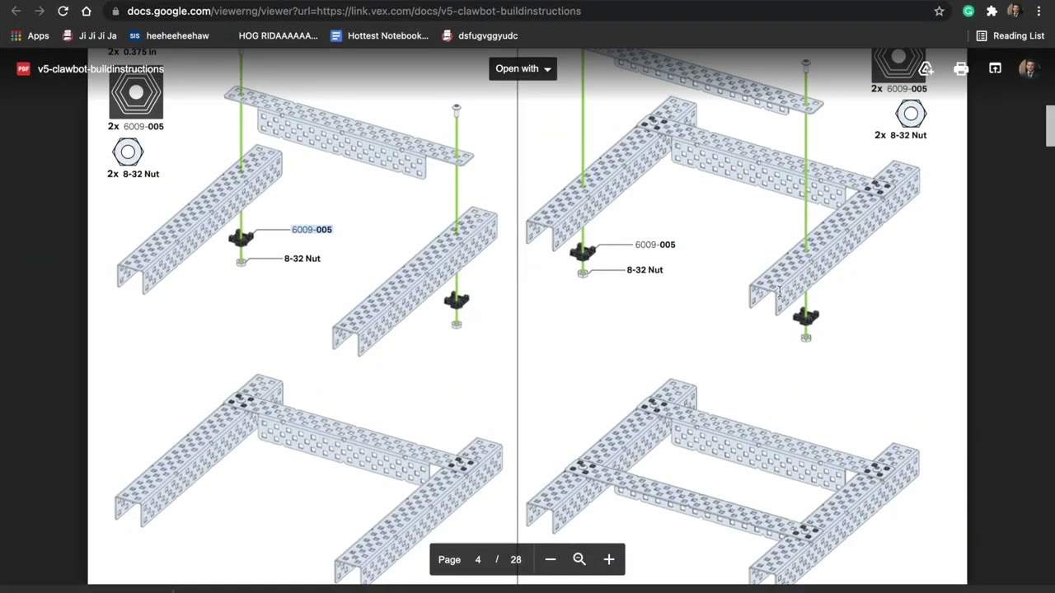Viewport: 1055px width, 593px height.
Task: Open the heeheeheehaw bookmark
Action: [169, 35]
